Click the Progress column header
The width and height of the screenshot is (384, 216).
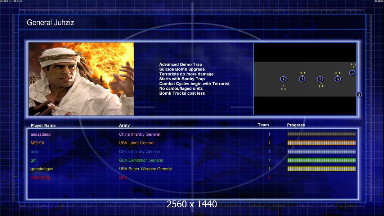click(296, 125)
